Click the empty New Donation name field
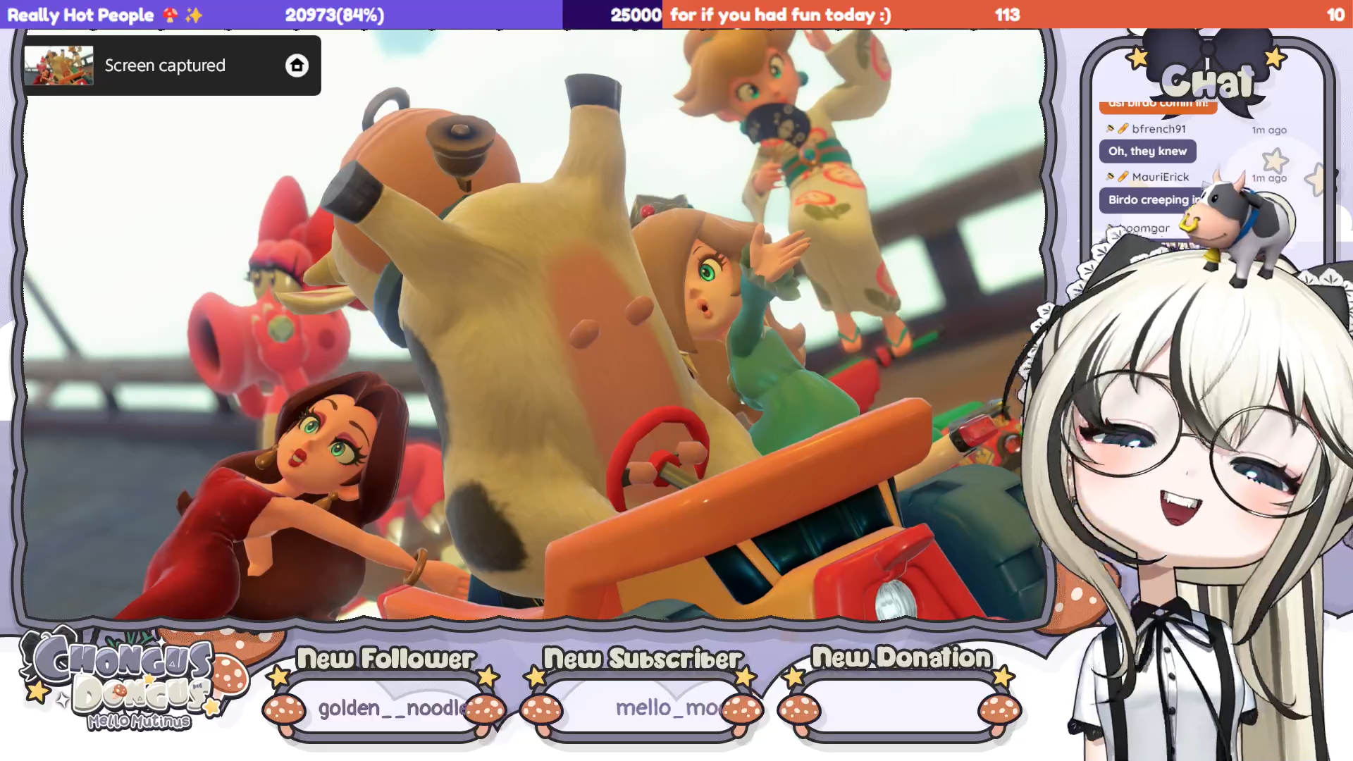The width and height of the screenshot is (1353, 761). pos(900,708)
